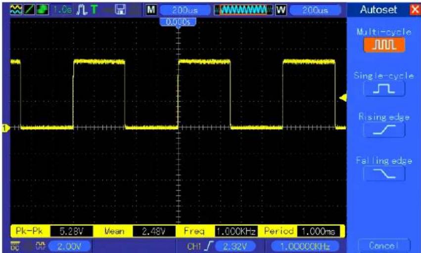Click the Freq measurement label

coord(194,231)
